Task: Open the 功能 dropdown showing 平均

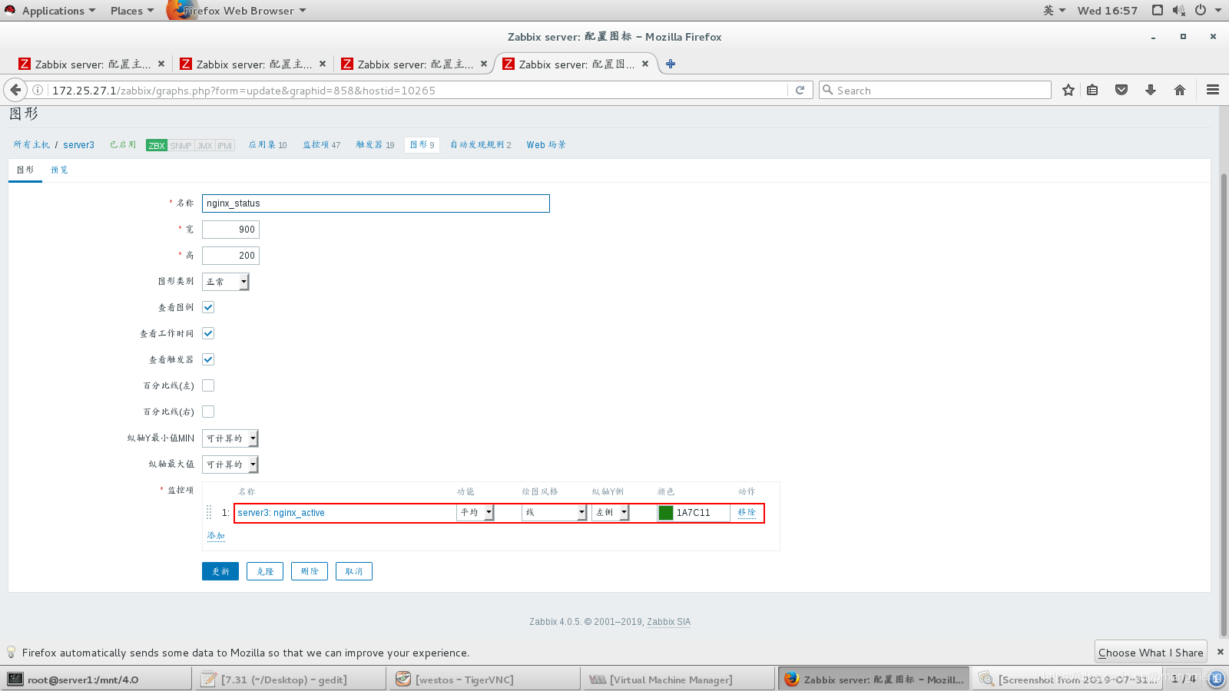Action: click(x=475, y=512)
